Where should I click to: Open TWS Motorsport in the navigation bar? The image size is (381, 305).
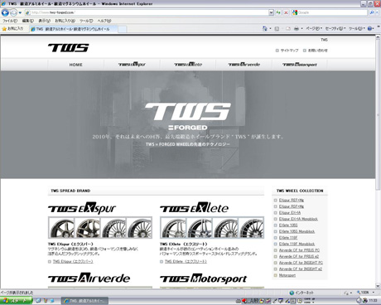point(300,65)
